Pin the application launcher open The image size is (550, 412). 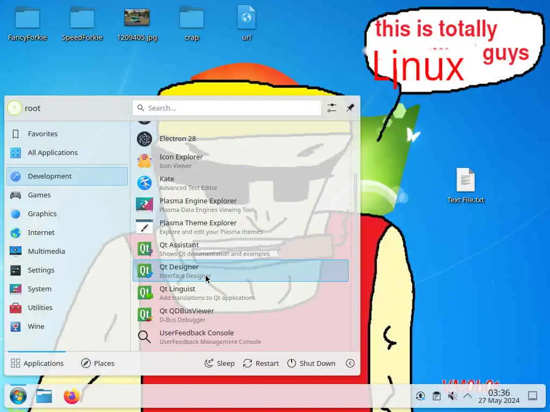350,108
